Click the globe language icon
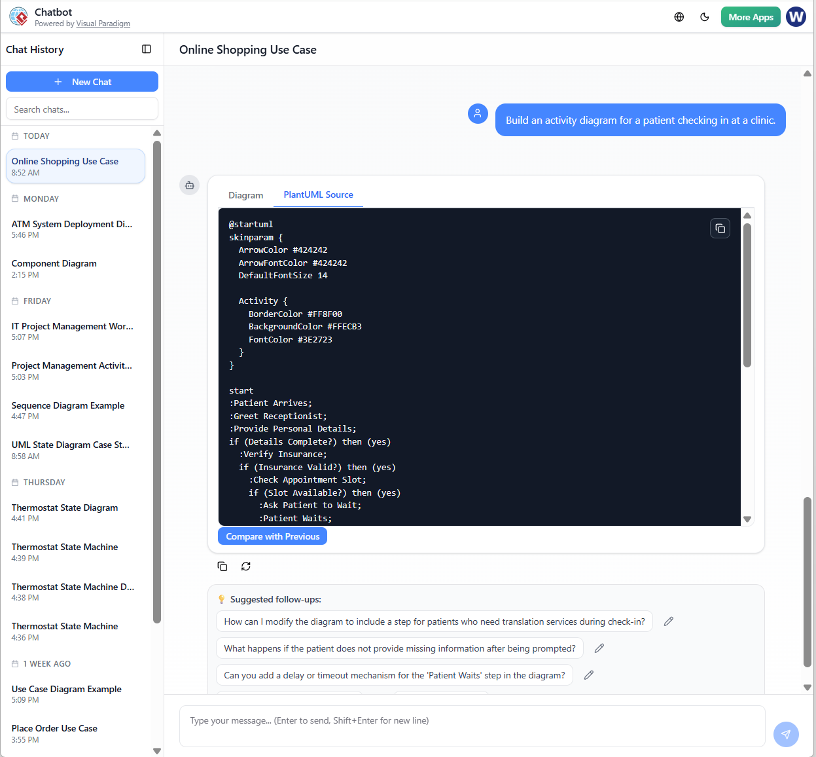Screen dimensions: 816x757 679,17
